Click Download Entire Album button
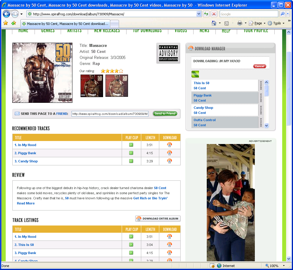The height and width of the screenshot is (270, 293). tap(158, 218)
